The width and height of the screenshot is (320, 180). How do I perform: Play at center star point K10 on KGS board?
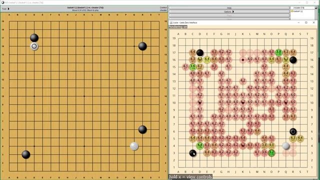point(84,96)
